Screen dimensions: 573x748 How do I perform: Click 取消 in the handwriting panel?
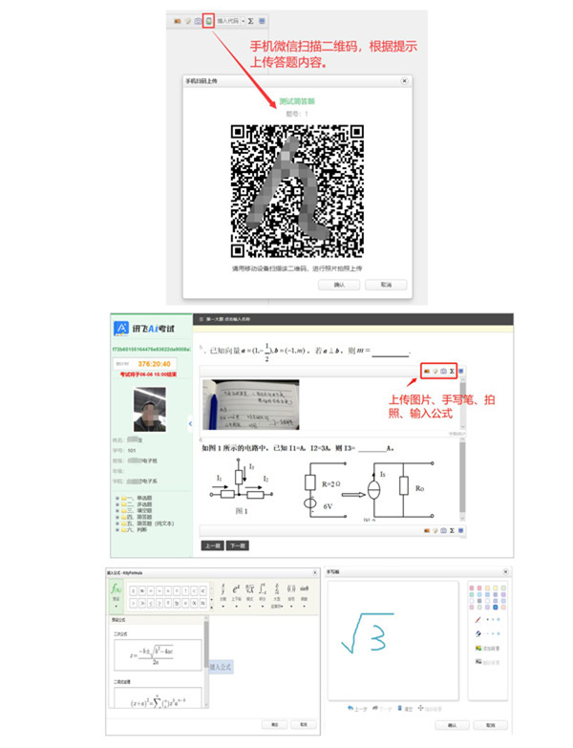click(491, 725)
